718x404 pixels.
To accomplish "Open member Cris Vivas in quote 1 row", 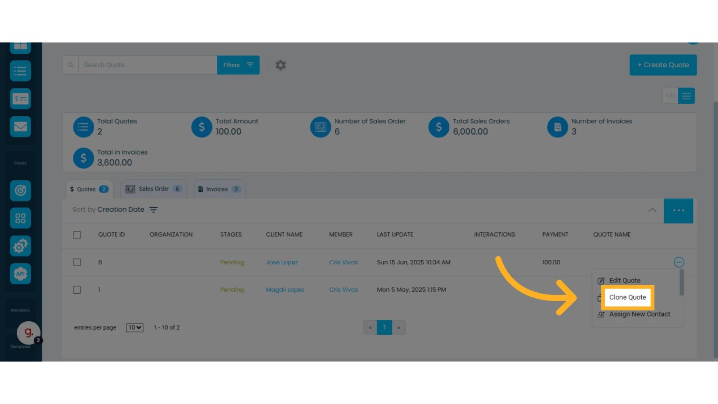I will (x=344, y=290).
